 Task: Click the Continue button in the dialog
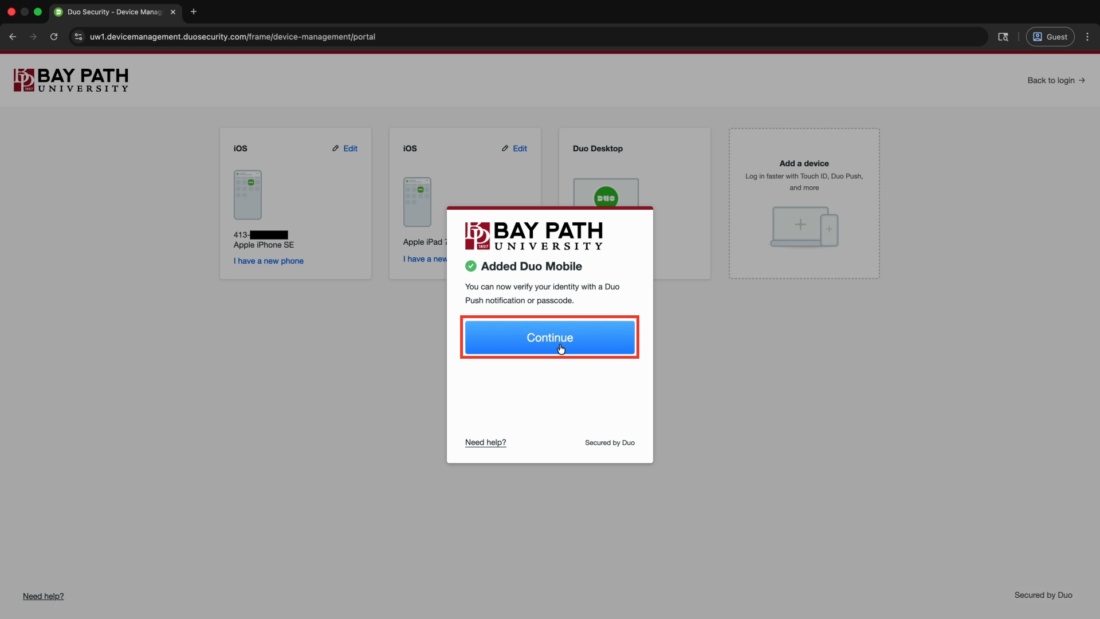[x=549, y=338]
